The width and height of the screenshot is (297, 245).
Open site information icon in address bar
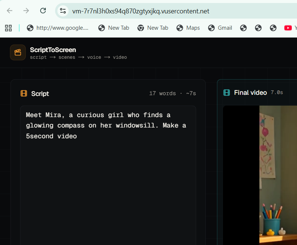63,11
